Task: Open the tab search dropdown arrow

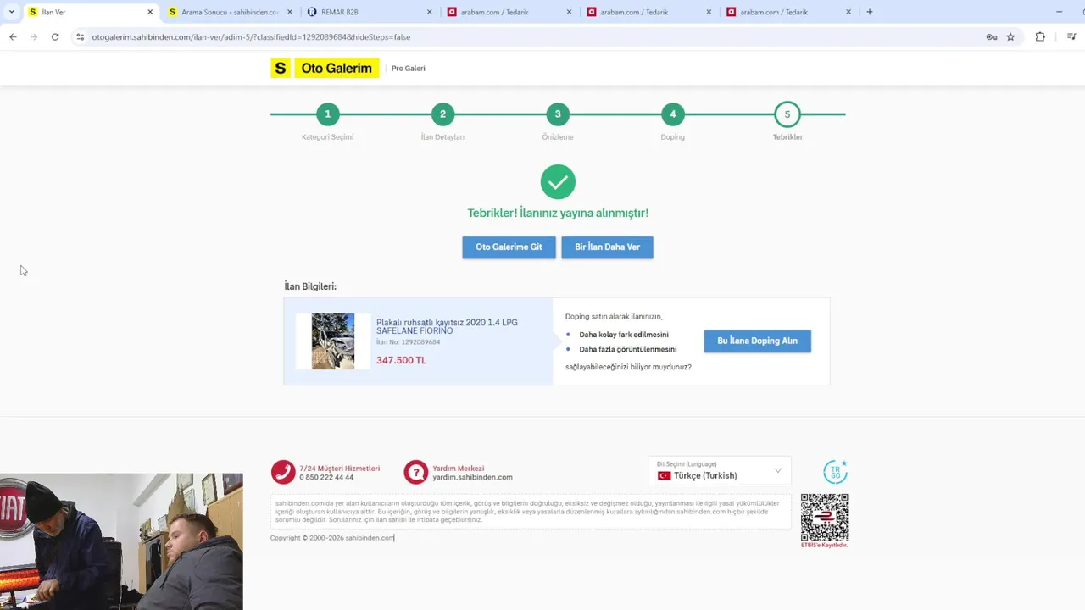Action: [x=11, y=12]
